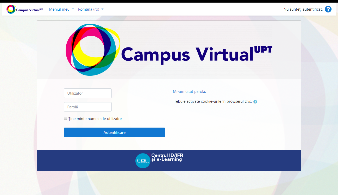Open the blue help question mark icon
The width and height of the screenshot is (338, 195).
(x=328, y=9)
